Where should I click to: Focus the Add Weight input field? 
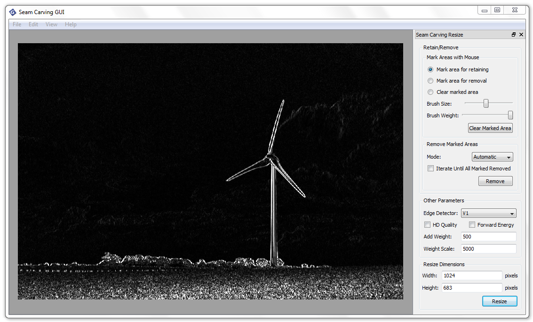coord(488,237)
